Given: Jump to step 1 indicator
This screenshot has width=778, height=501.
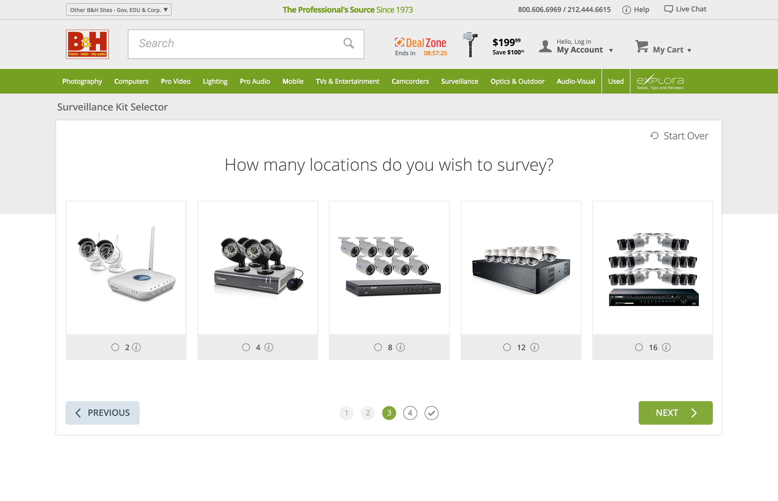Looking at the screenshot, I should click(x=347, y=413).
